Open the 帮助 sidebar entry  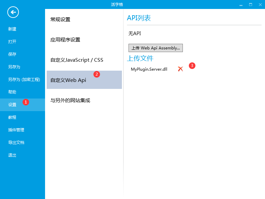(x=12, y=92)
